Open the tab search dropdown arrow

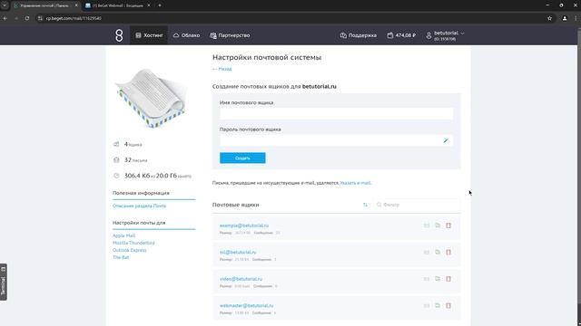5,5
